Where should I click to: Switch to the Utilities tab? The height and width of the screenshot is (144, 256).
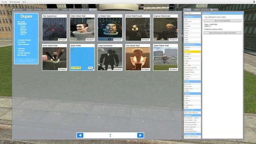[214, 10]
